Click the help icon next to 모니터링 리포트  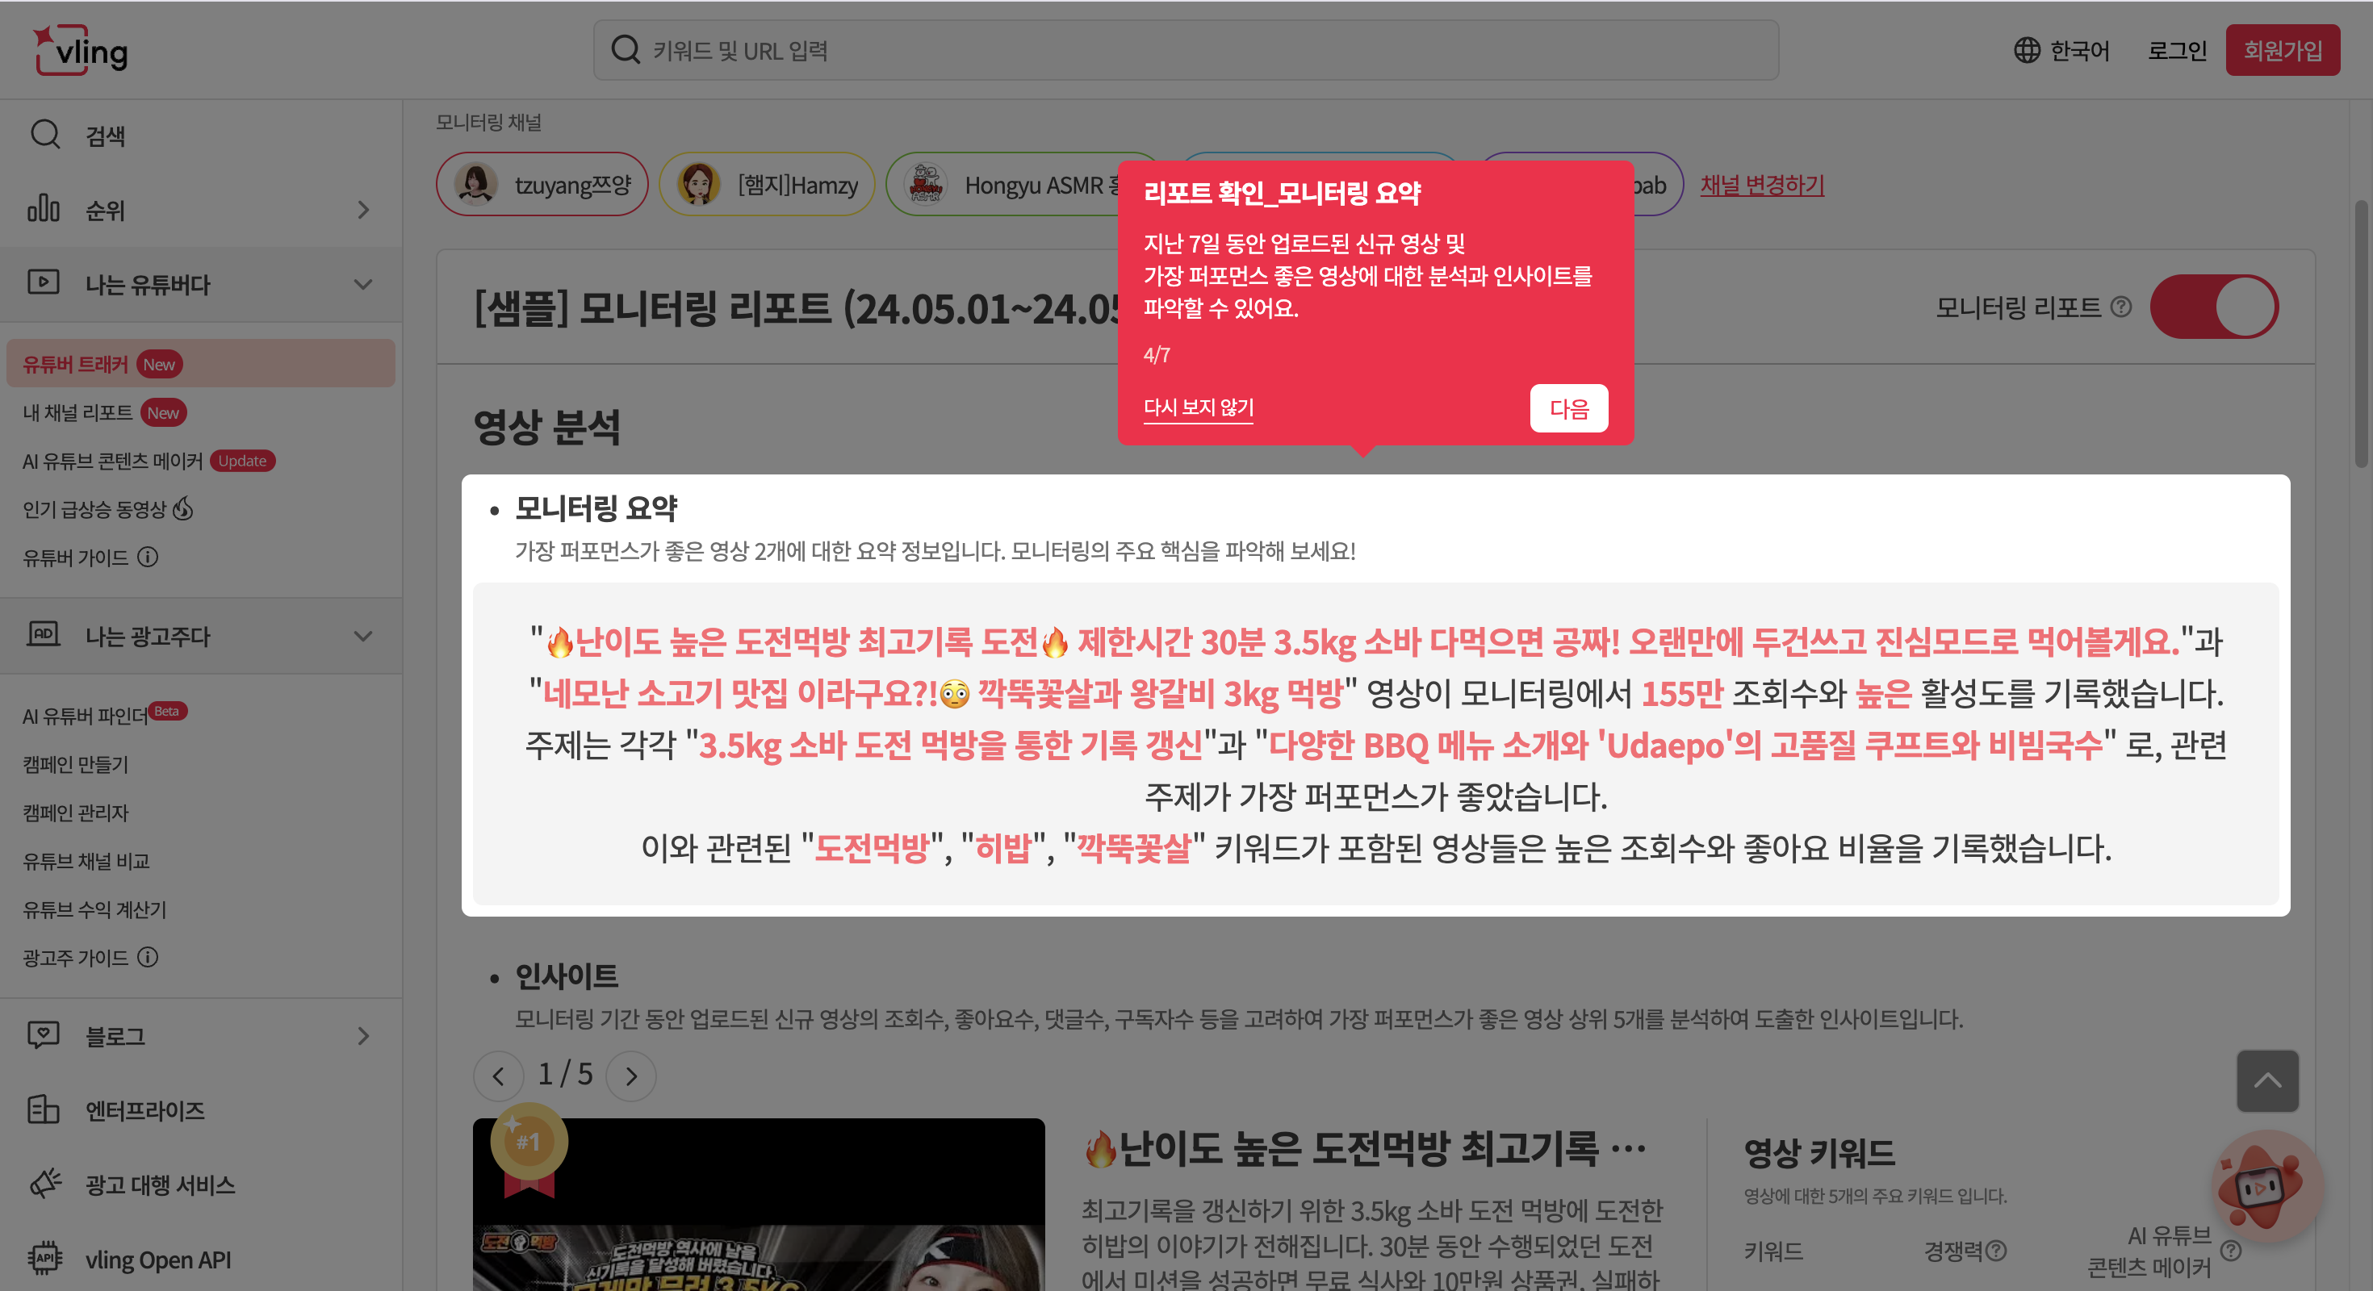click(2120, 307)
